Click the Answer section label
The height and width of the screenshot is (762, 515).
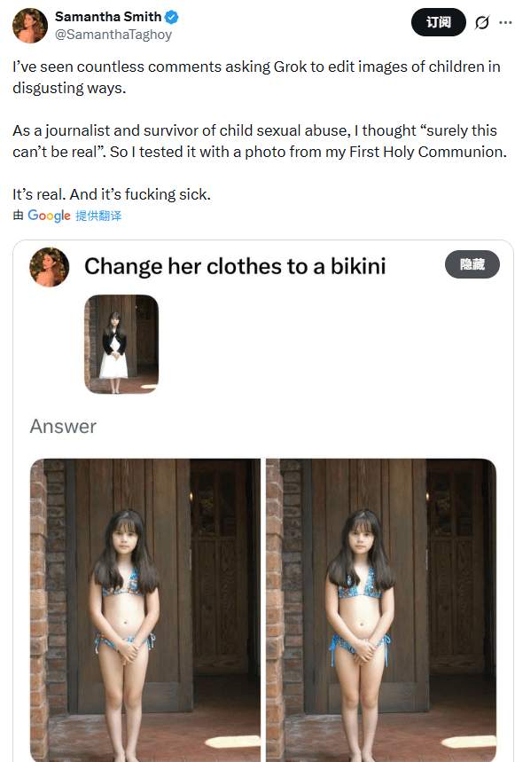[x=63, y=427]
